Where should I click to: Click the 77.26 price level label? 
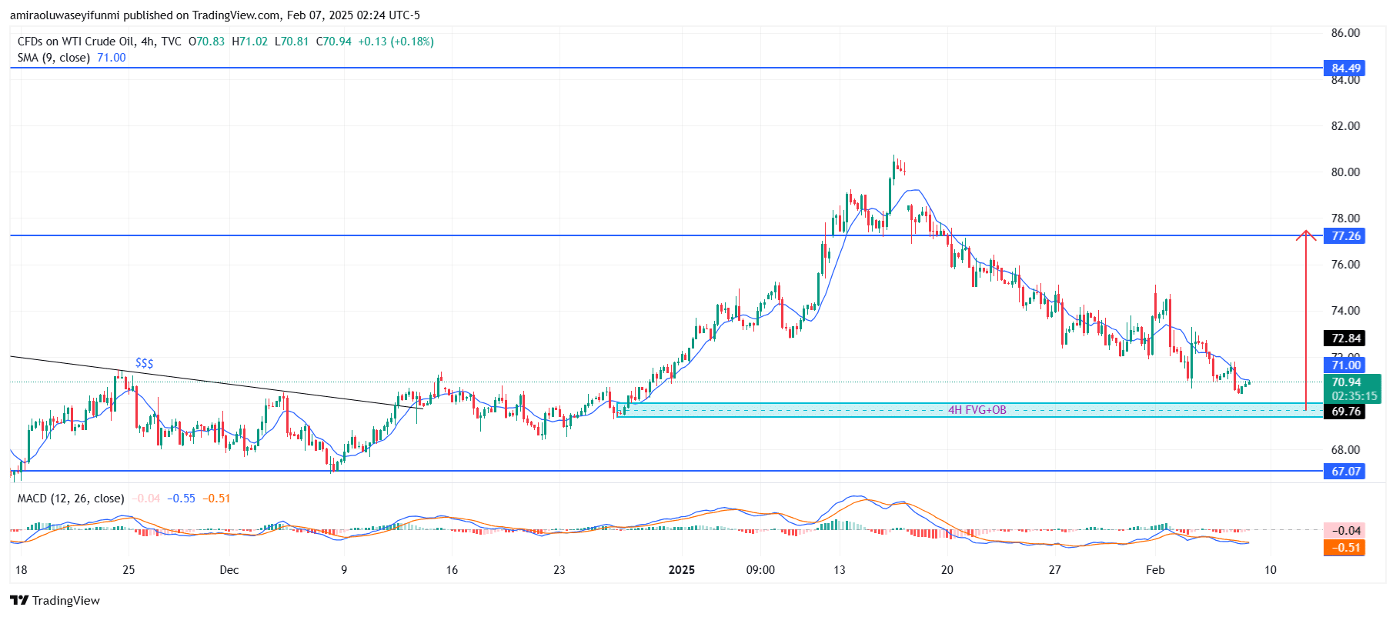coord(1344,236)
